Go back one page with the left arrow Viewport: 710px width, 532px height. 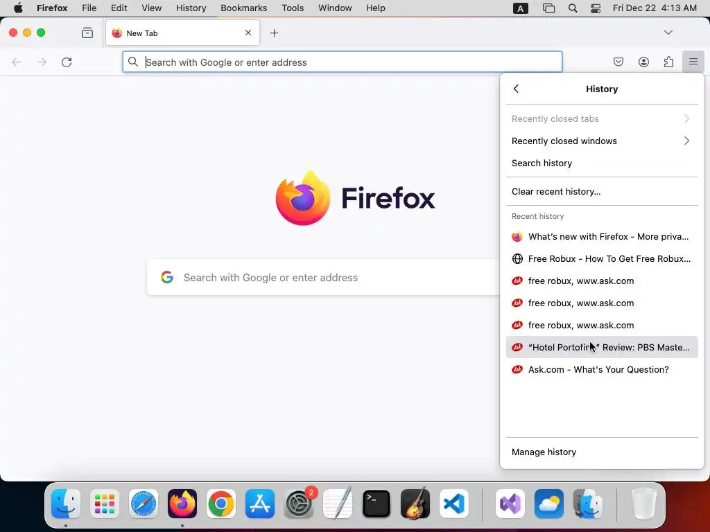coord(17,62)
